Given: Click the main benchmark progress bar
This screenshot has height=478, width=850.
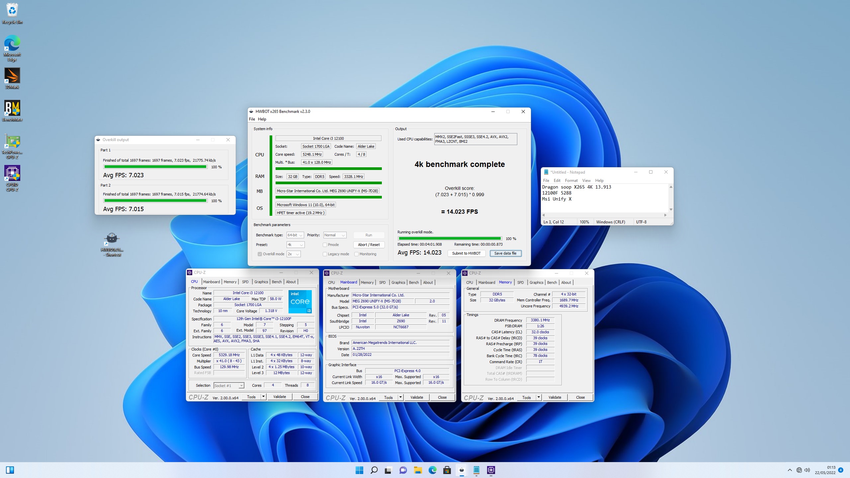Looking at the screenshot, I should [x=450, y=239].
